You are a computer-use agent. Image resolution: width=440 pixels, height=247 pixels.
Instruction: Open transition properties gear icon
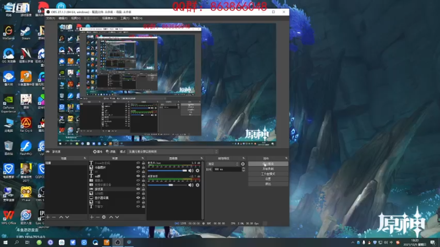point(243,164)
